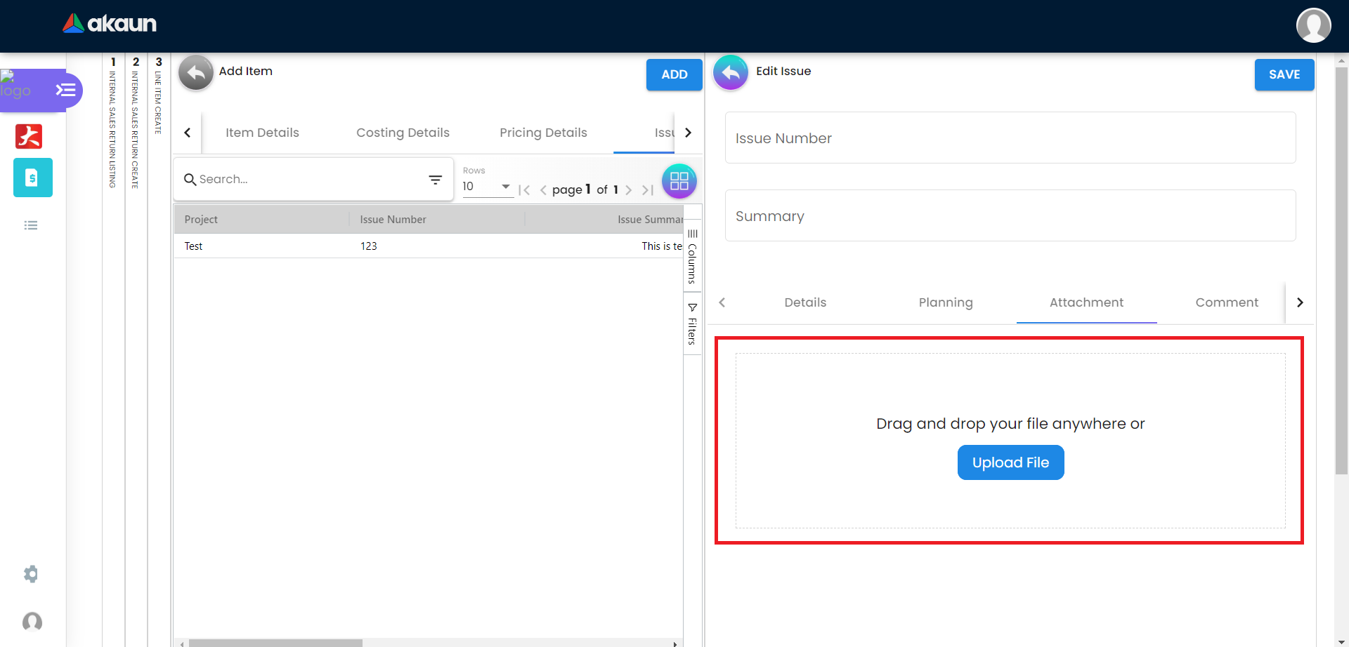The width and height of the screenshot is (1349, 647).
Task: Switch to the Costing Details tab
Action: click(x=403, y=133)
